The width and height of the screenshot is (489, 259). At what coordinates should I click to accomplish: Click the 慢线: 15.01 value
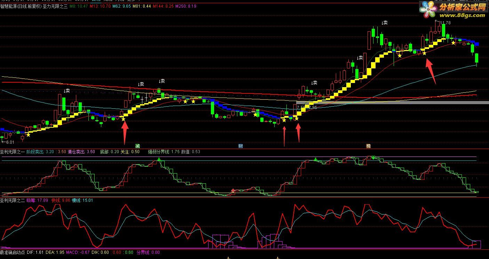tap(82, 200)
